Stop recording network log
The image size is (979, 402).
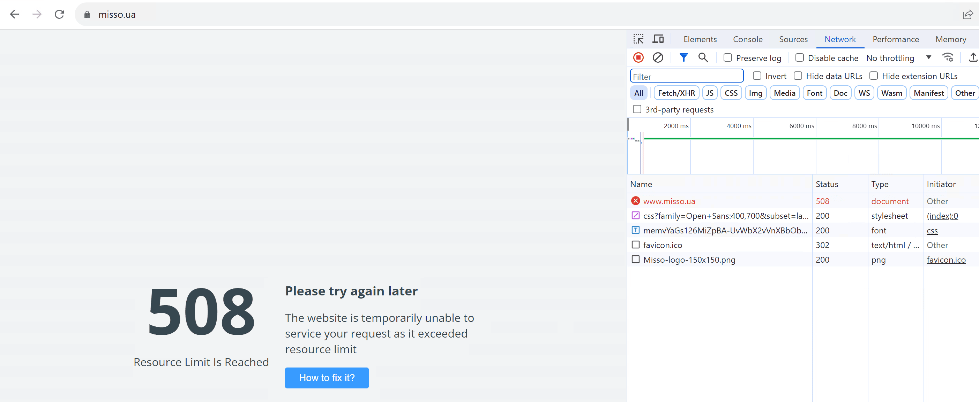tap(638, 58)
